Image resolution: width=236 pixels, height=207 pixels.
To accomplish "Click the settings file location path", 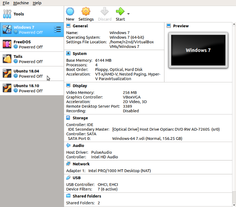I will pyautogui.click(x=132, y=44).
